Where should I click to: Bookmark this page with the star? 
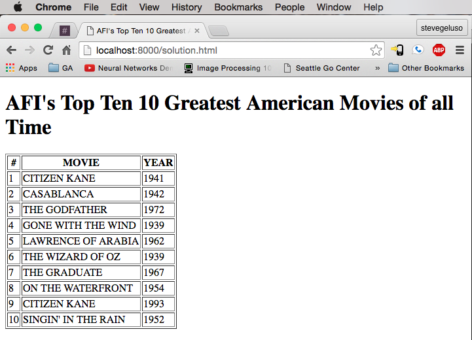coord(376,50)
